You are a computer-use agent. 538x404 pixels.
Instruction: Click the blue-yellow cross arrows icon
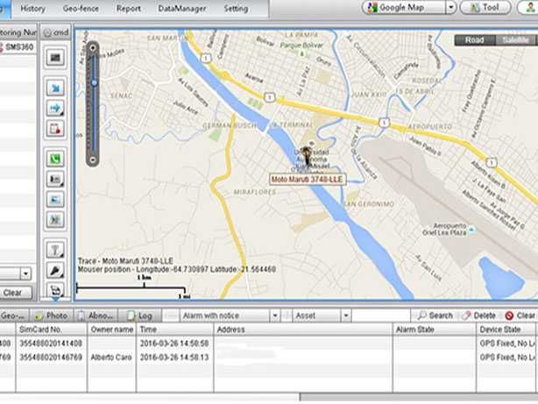(55, 220)
